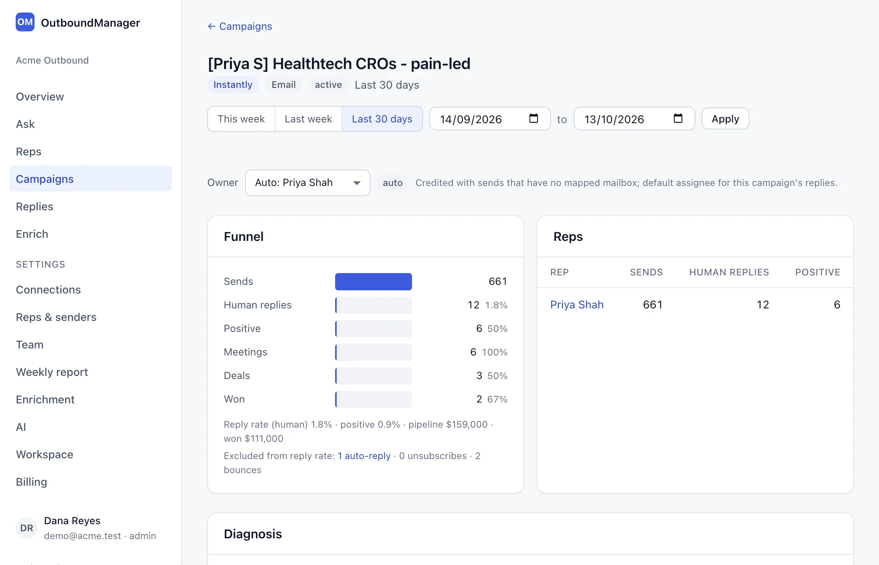Screen dimensions: 879x565
Task: Open Enrichment settings
Action: [x=91, y=399]
